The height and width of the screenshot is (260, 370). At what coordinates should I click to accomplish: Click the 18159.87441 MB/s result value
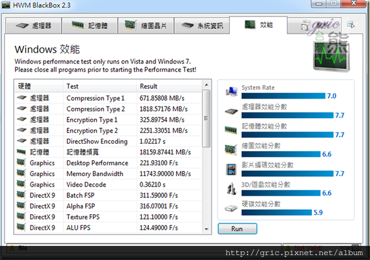click(x=165, y=152)
